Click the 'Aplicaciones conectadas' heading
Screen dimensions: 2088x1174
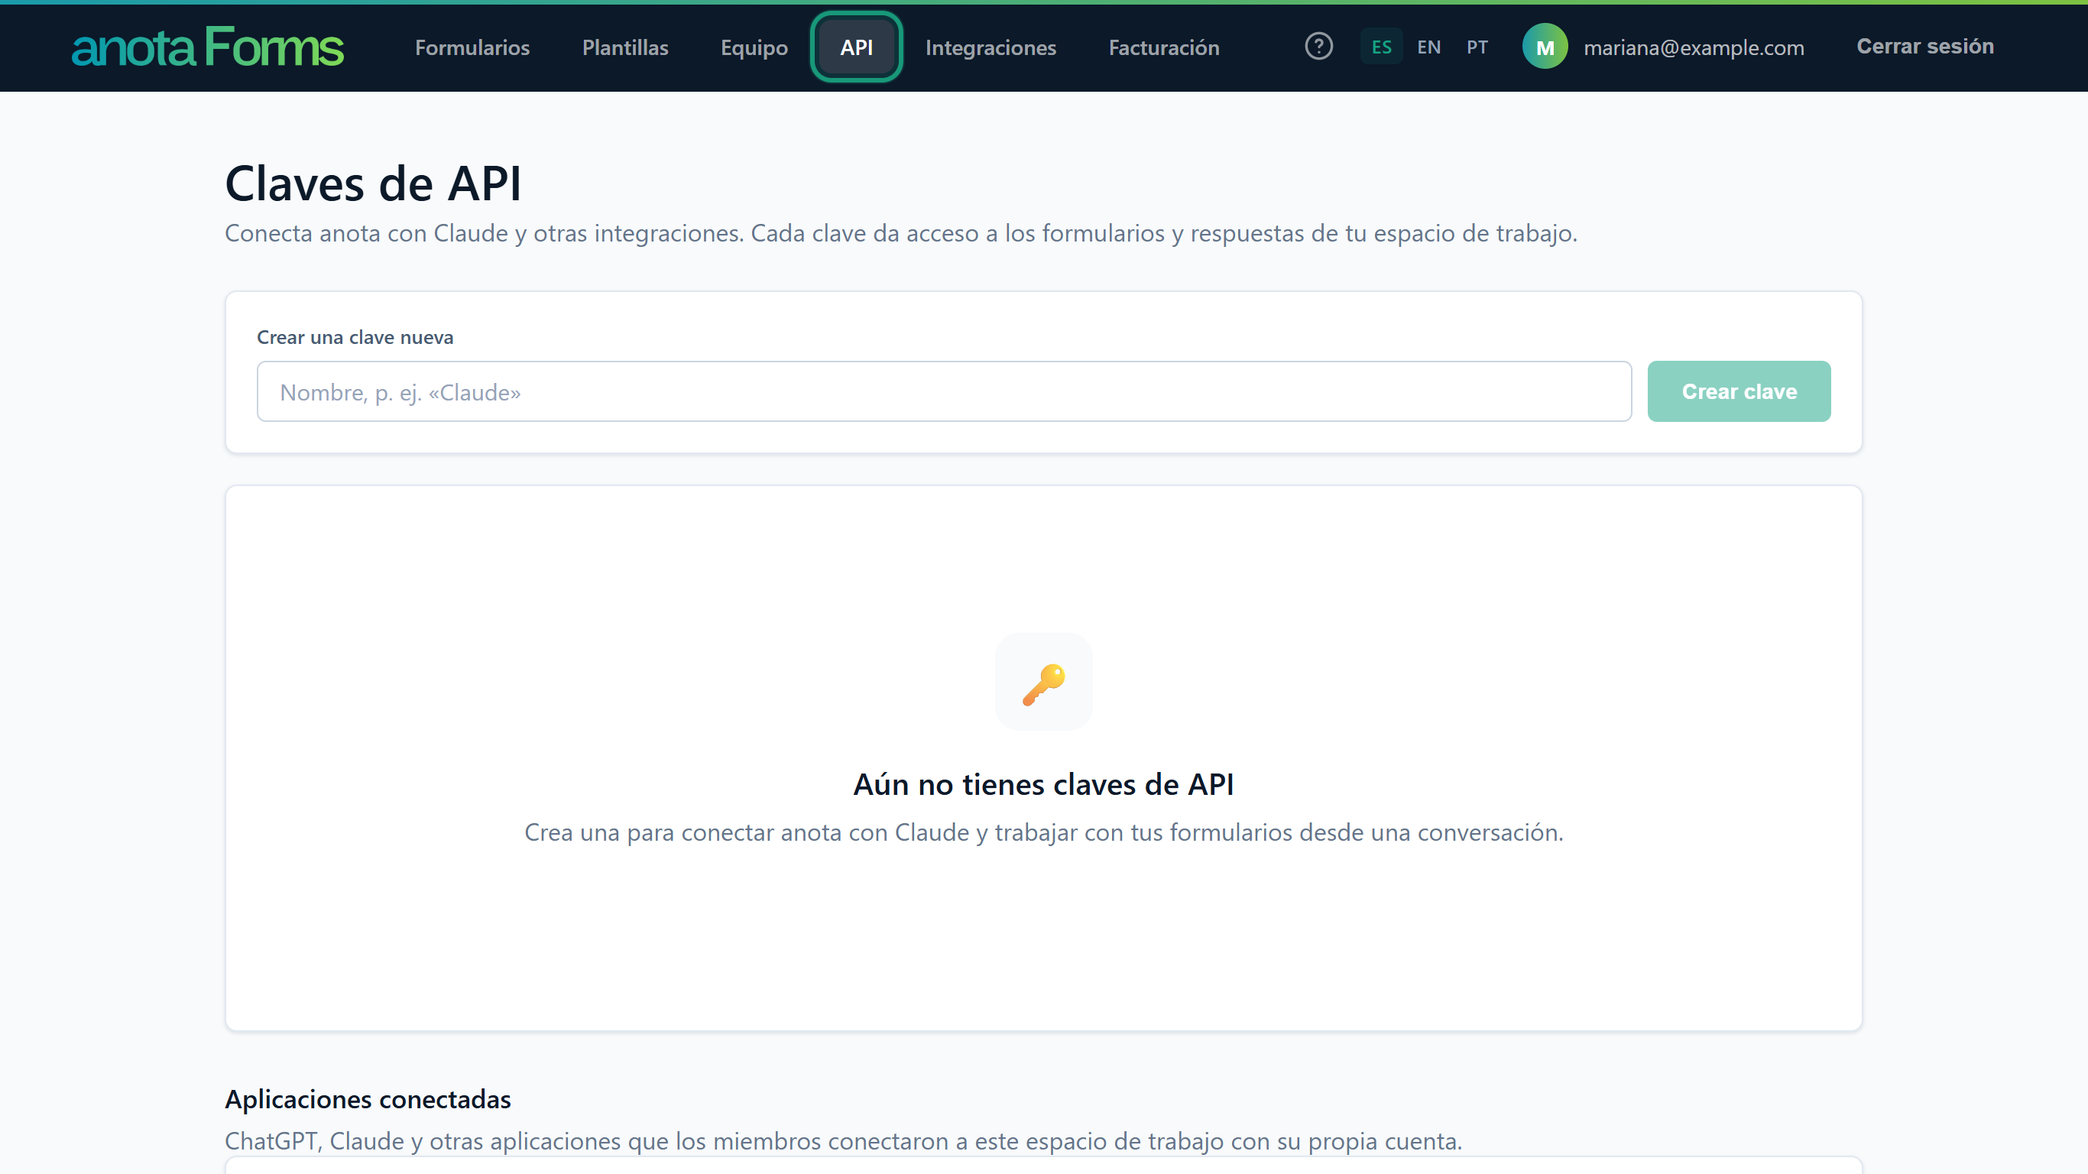click(x=367, y=1098)
